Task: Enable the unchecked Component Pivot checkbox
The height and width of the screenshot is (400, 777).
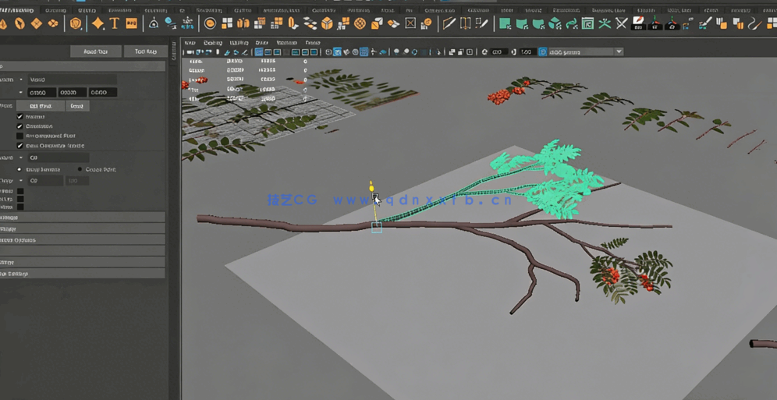Action: [20, 136]
